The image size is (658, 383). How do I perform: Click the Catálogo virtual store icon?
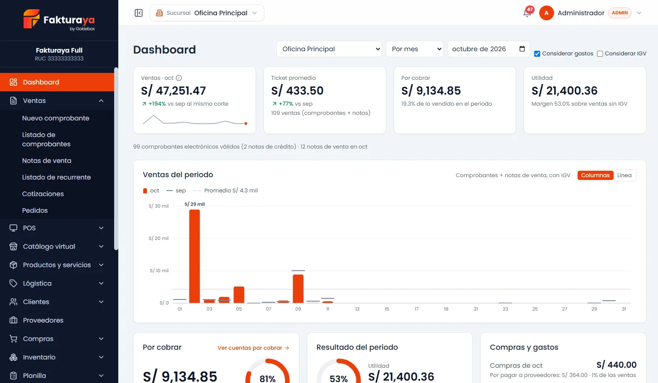13,246
